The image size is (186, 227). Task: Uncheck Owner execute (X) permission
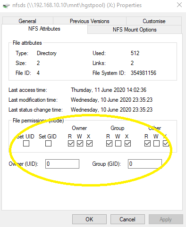[x=89, y=143]
